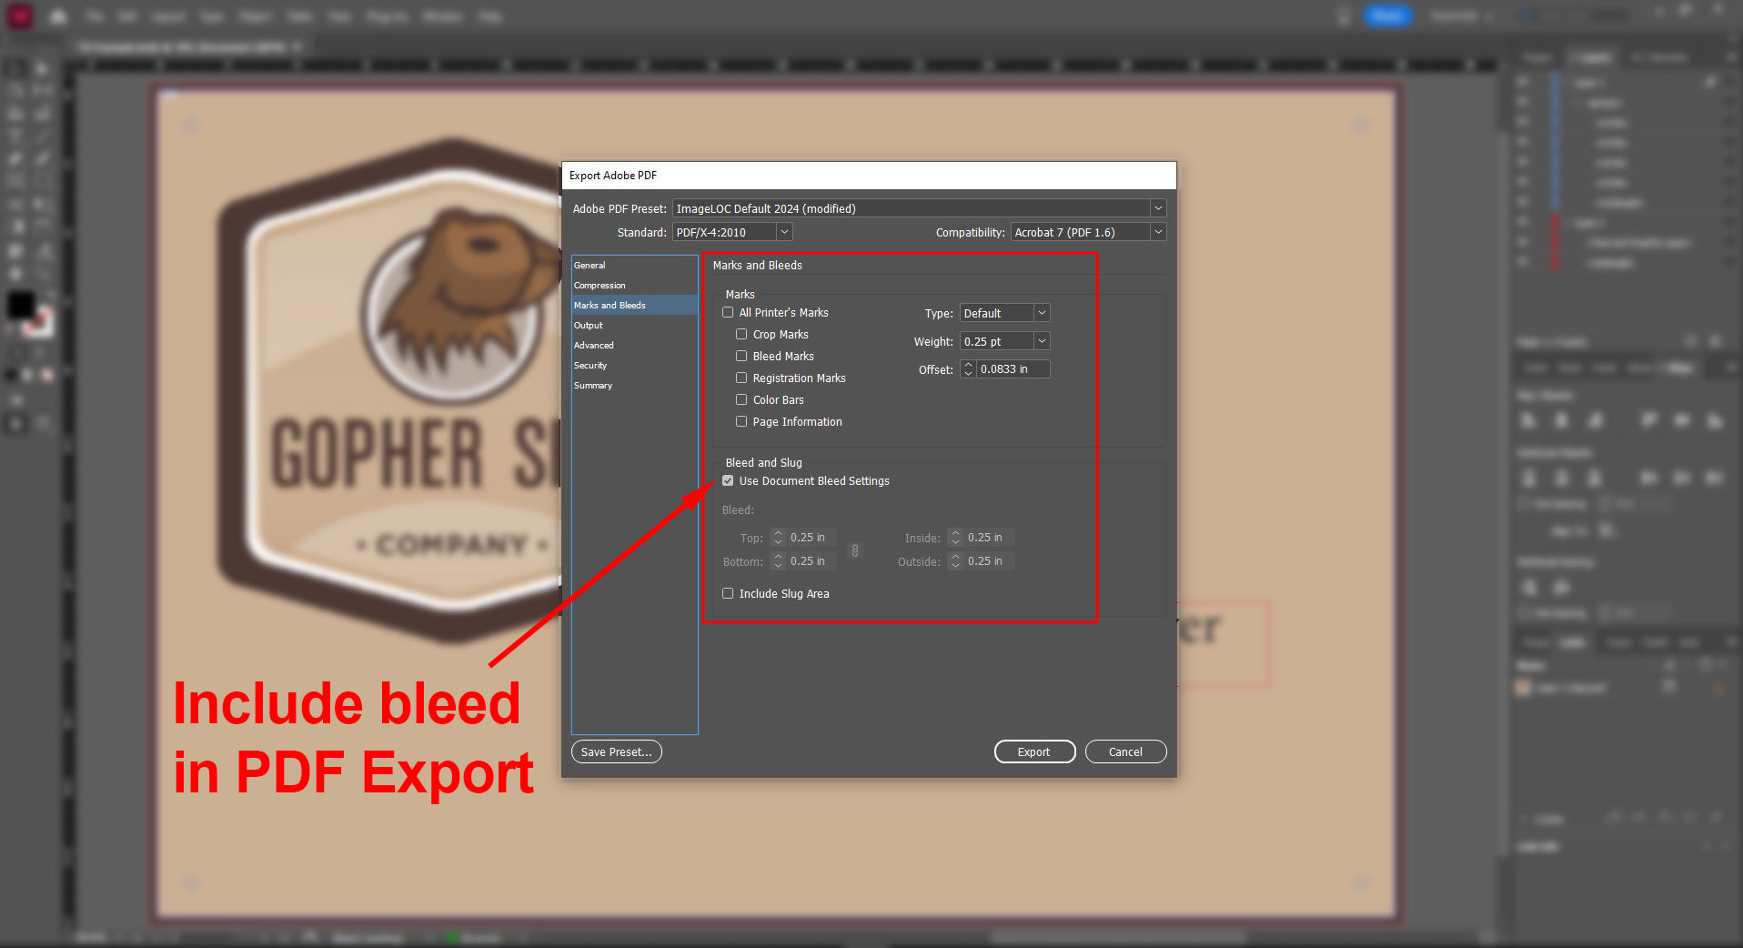The image size is (1743, 948).
Task: Click the Bottom bleed value field
Action: tap(811, 561)
